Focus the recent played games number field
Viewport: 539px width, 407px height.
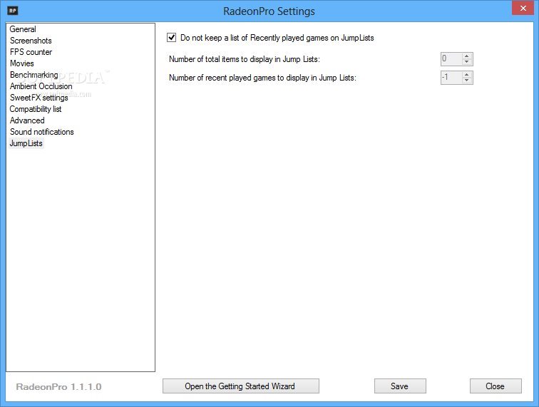click(x=452, y=78)
